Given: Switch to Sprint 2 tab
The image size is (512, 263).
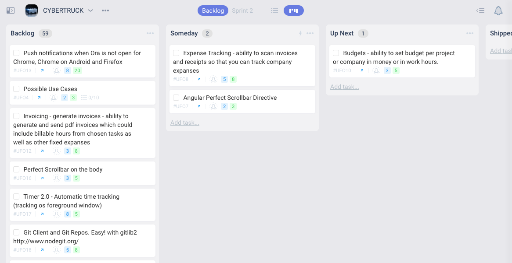Looking at the screenshot, I should coord(242,11).
